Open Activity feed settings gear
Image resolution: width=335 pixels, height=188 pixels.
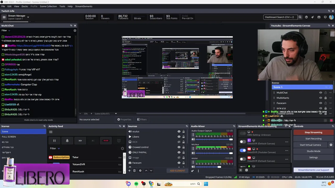click(x=122, y=149)
